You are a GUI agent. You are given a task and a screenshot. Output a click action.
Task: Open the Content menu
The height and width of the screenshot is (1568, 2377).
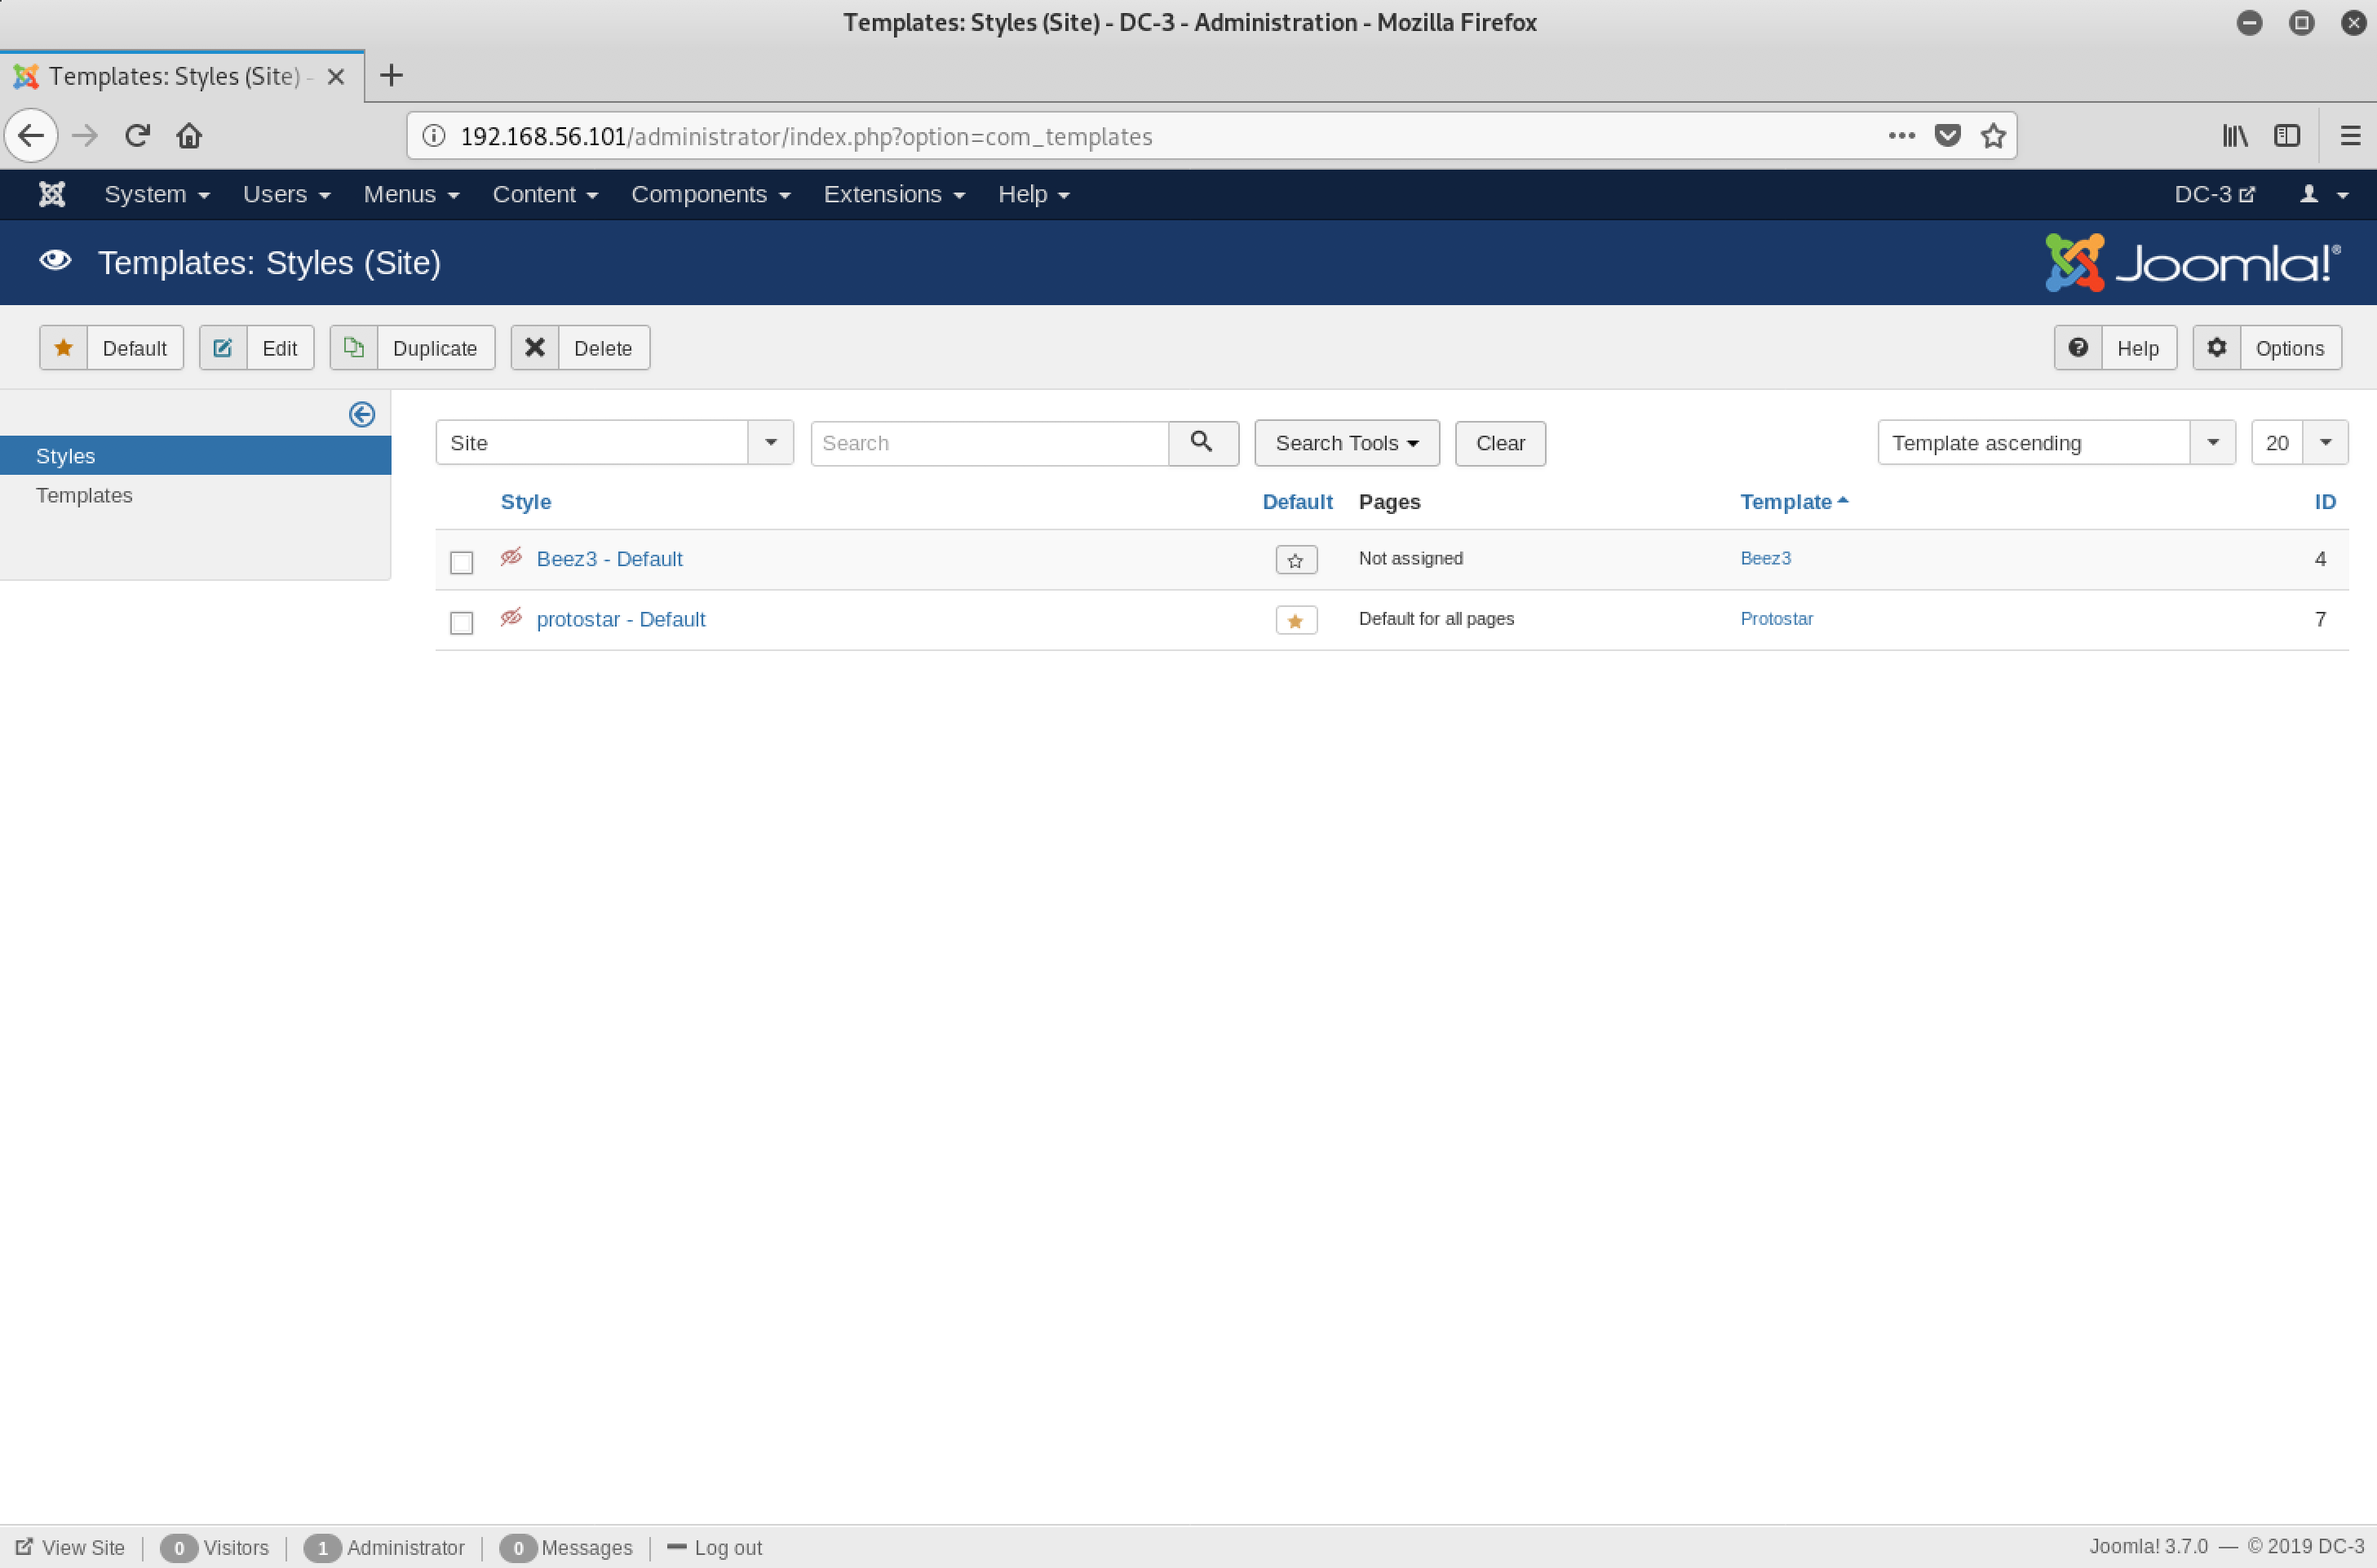545,194
